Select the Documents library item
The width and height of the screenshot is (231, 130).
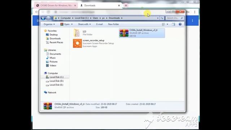coord(55,54)
